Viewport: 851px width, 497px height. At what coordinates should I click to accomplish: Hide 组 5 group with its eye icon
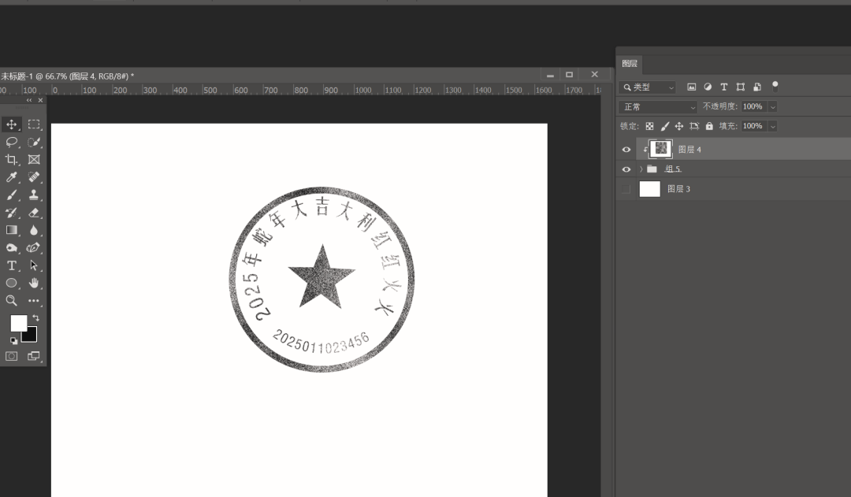(x=626, y=169)
